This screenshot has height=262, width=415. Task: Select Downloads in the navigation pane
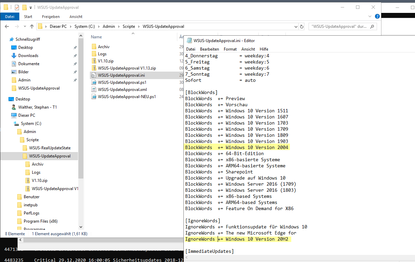(28, 56)
